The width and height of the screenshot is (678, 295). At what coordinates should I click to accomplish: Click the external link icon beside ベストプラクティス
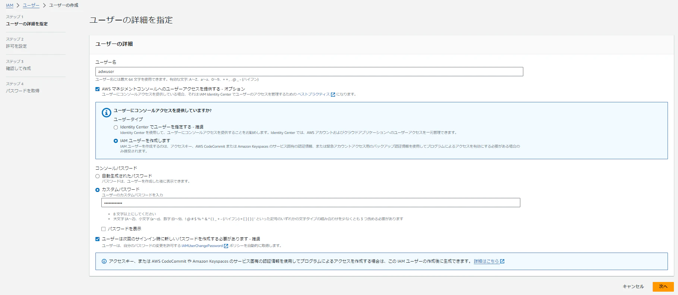pyautogui.click(x=333, y=94)
